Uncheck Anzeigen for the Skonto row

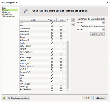click(52, 61)
